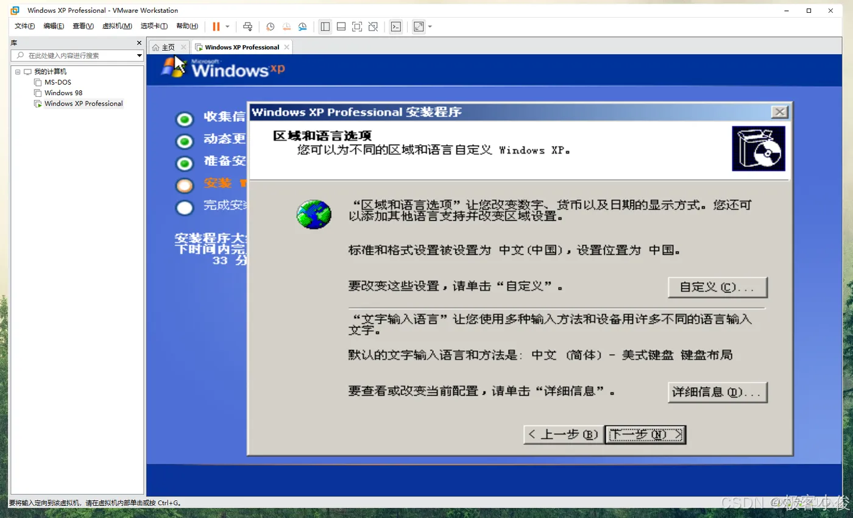Revert the virtual machine to its snapshot
Image resolution: width=853 pixels, height=518 pixels.
(x=286, y=26)
